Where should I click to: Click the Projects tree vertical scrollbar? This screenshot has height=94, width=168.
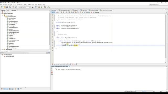[50, 29]
